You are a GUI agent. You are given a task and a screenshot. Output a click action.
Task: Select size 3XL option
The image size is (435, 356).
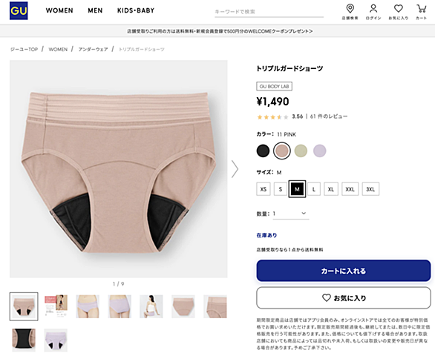[370, 189]
